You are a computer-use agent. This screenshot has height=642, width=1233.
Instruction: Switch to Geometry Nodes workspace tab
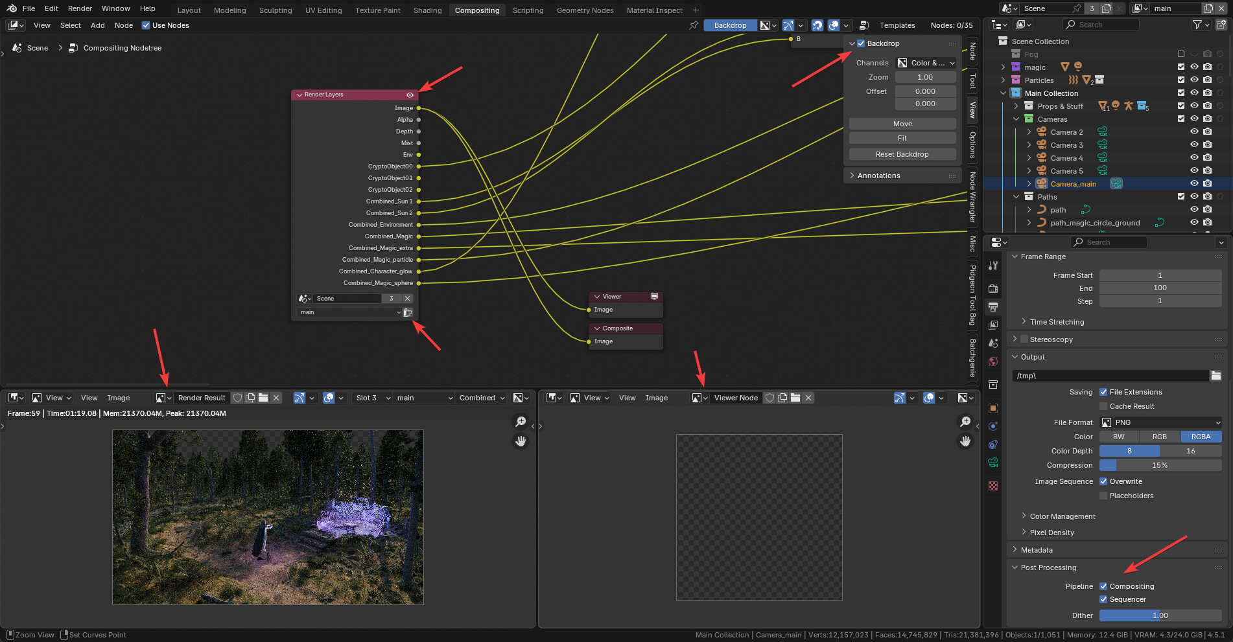[x=585, y=10]
